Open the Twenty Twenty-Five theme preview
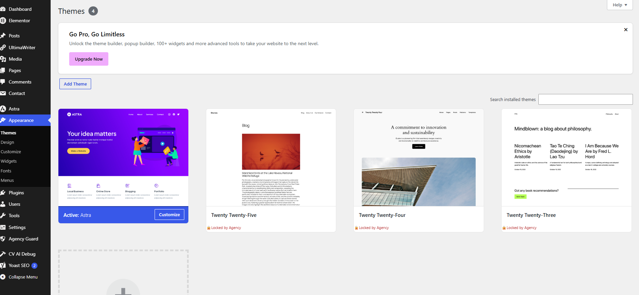 (271, 157)
